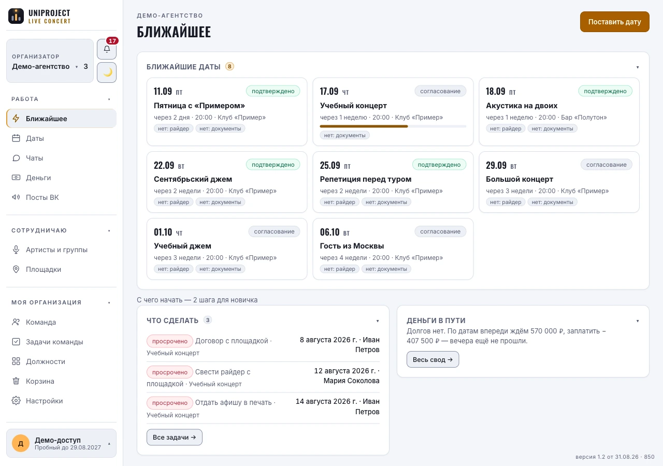The width and height of the screenshot is (663, 466).
Task: Click the microphone icon beside Артисты и группы
Action: click(x=16, y=250)
